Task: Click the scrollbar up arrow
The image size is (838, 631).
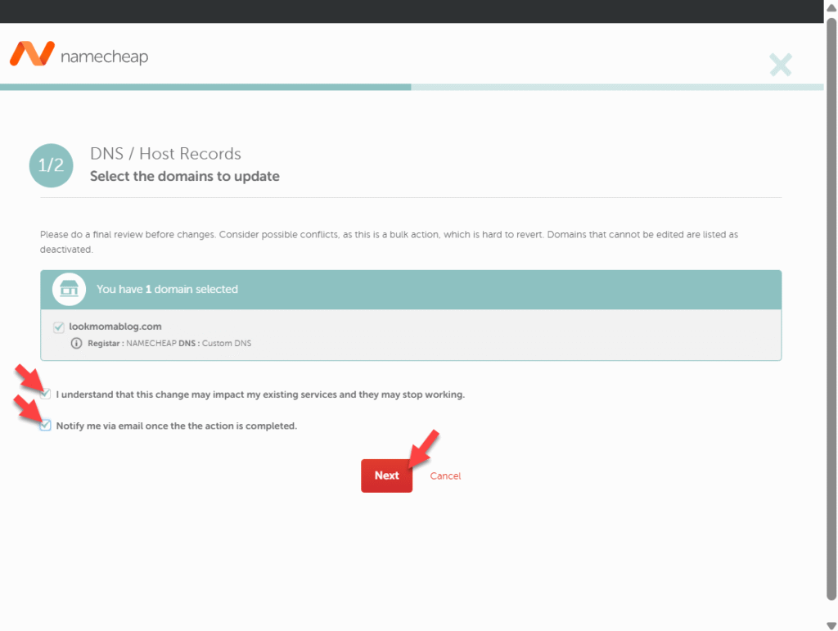Action: coord(831,7)
